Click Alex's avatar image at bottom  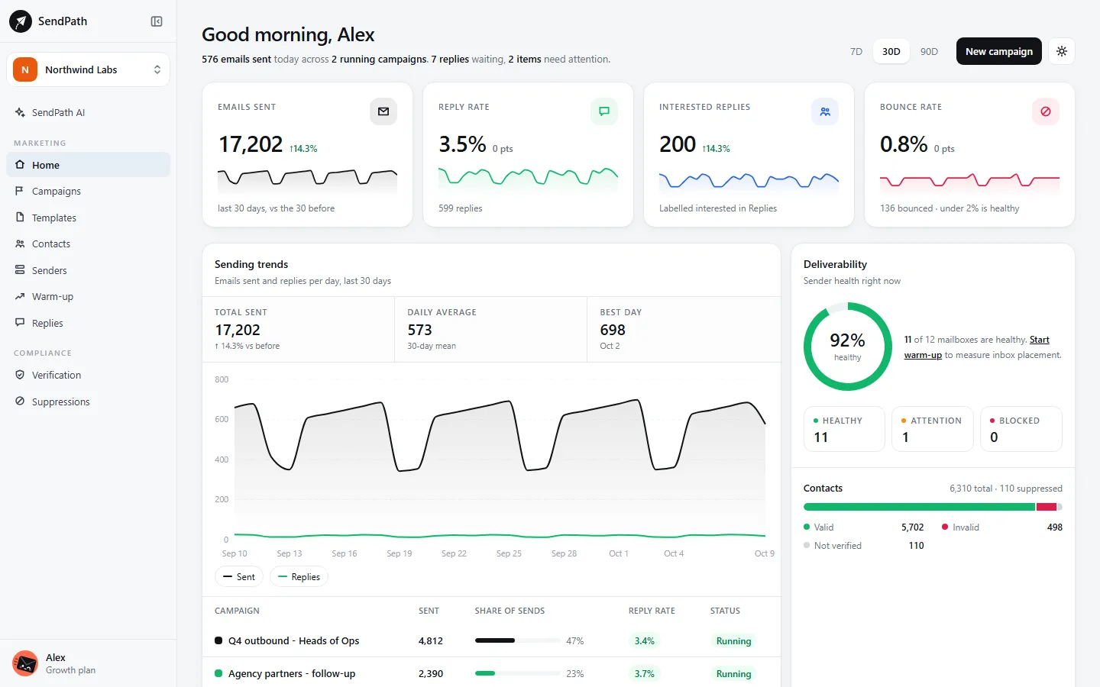pos(25,663)
